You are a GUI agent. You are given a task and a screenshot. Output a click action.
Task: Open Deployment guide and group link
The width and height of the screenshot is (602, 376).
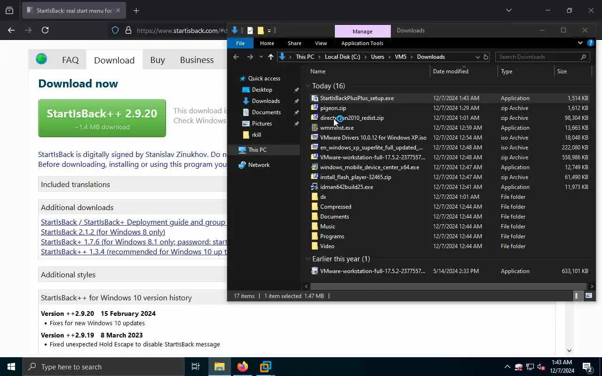click(134, 222)
